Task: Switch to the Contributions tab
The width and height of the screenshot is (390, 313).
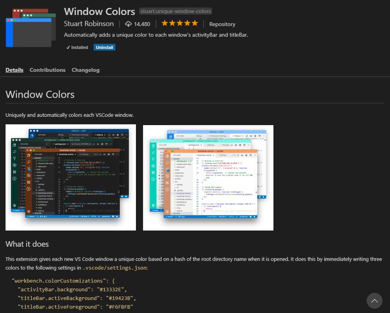Action: tap(47, 70)
